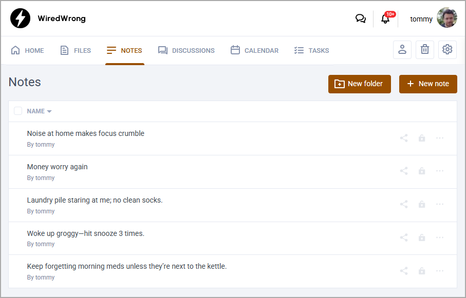Switch to the Files tab
Viewport: 466px width, 298px height.
tap(76, 50)
